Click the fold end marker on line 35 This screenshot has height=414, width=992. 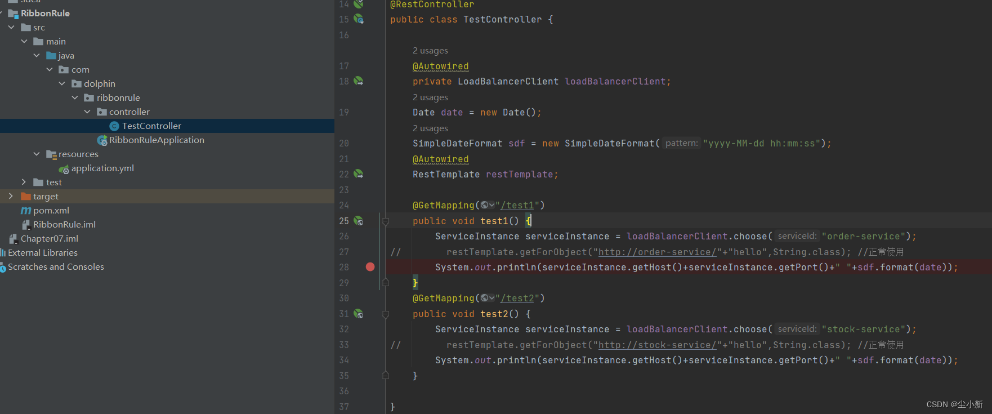386,375
